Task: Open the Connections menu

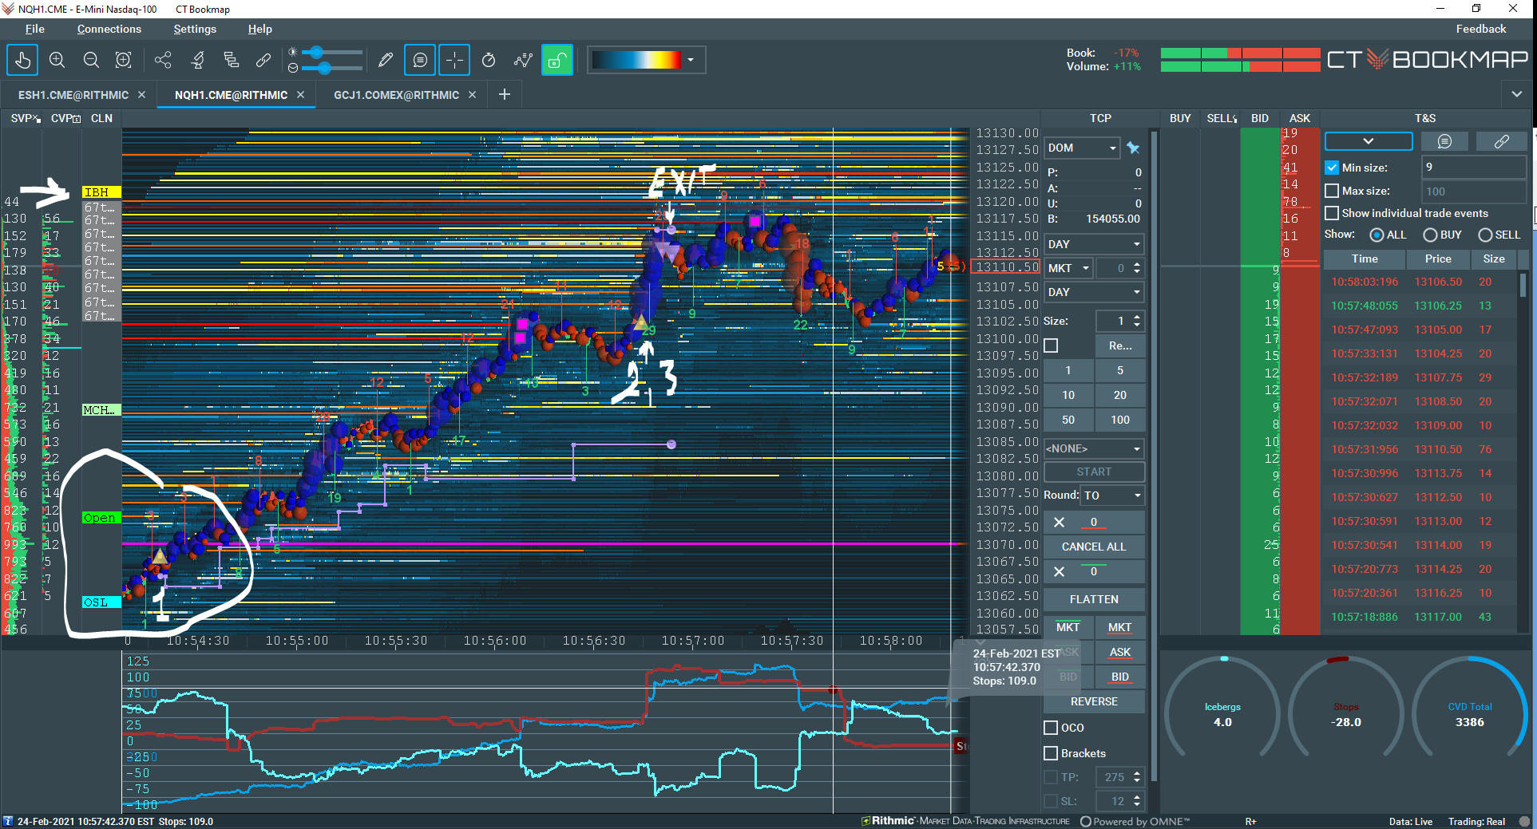Action: click(109, 29)
